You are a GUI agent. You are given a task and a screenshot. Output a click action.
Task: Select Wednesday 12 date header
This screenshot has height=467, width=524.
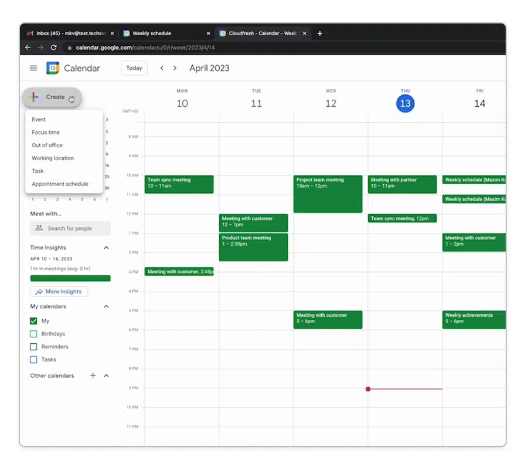[331, 104]
